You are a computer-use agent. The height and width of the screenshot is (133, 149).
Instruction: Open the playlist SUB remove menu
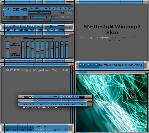pos(14,129)
